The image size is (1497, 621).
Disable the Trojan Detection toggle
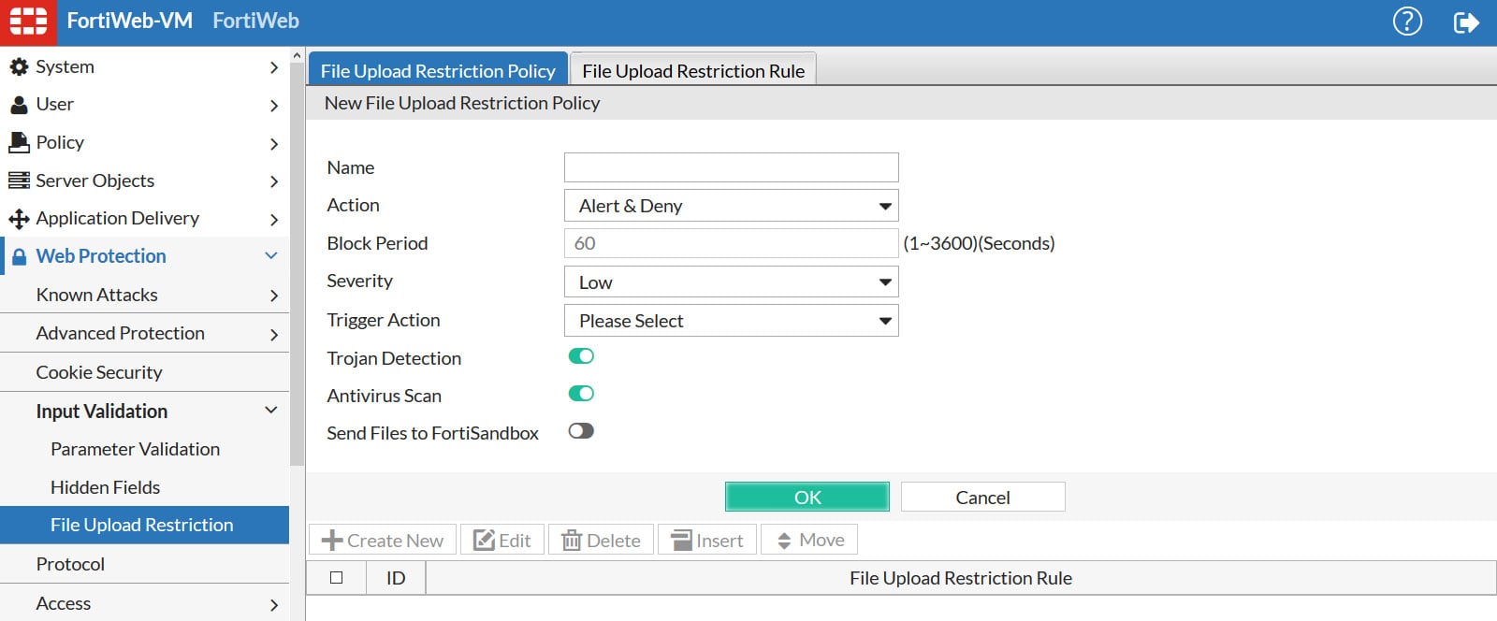581,356
